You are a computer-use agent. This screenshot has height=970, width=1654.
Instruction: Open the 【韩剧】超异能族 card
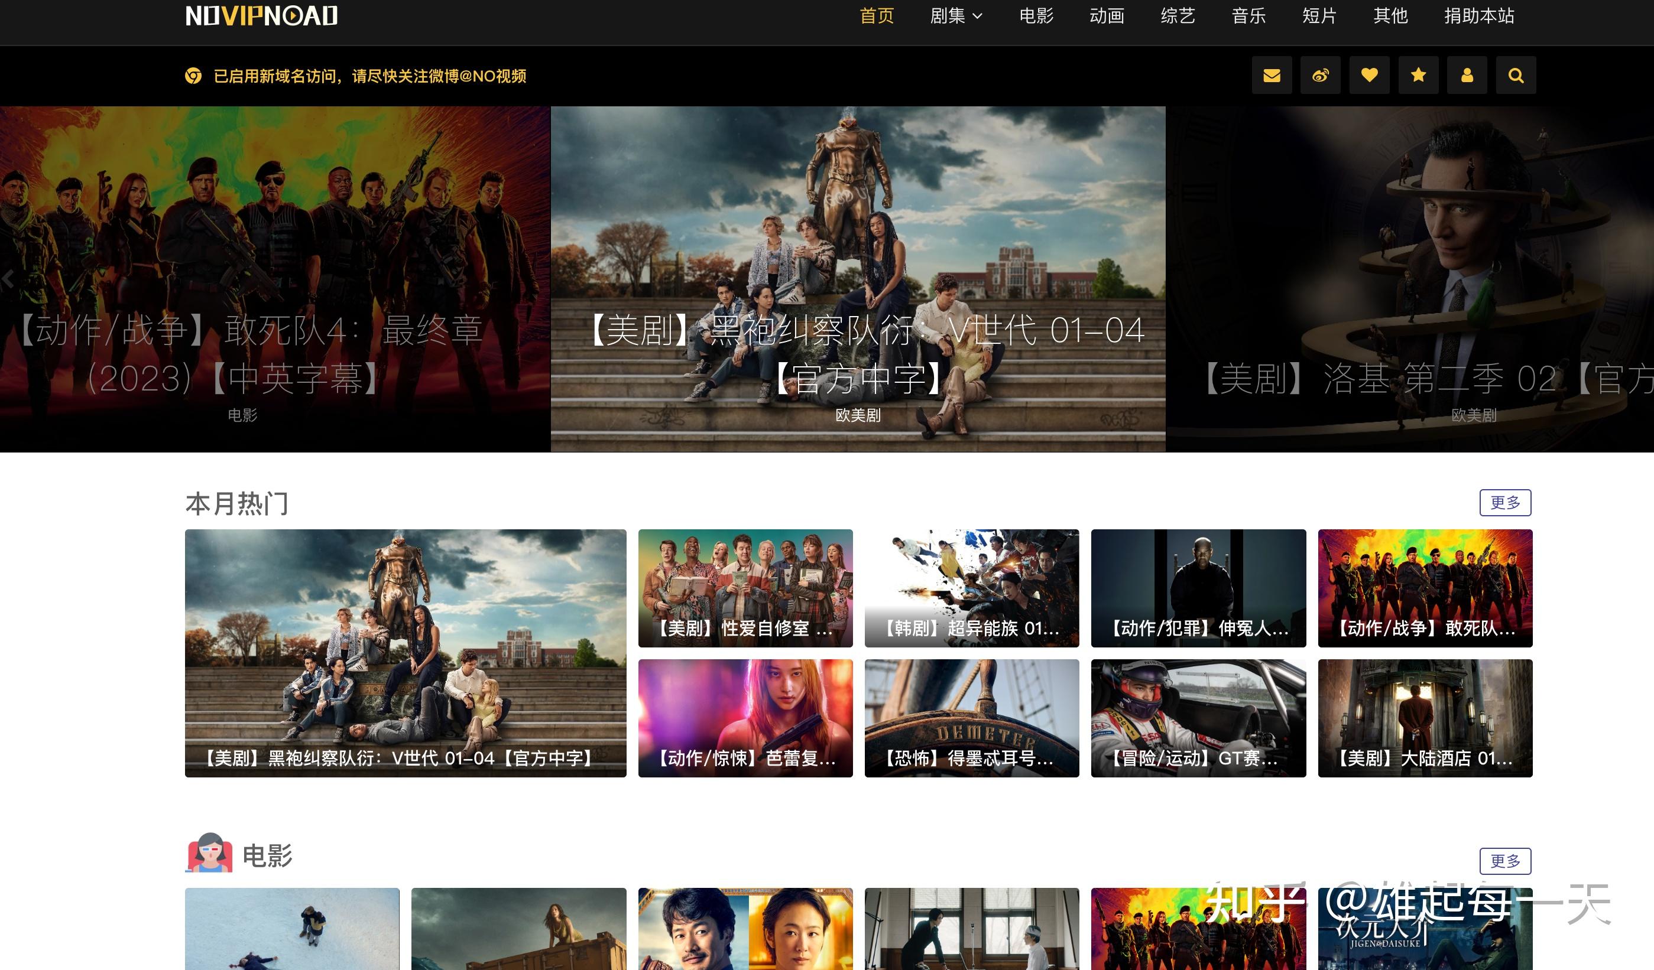coord(972,588)
